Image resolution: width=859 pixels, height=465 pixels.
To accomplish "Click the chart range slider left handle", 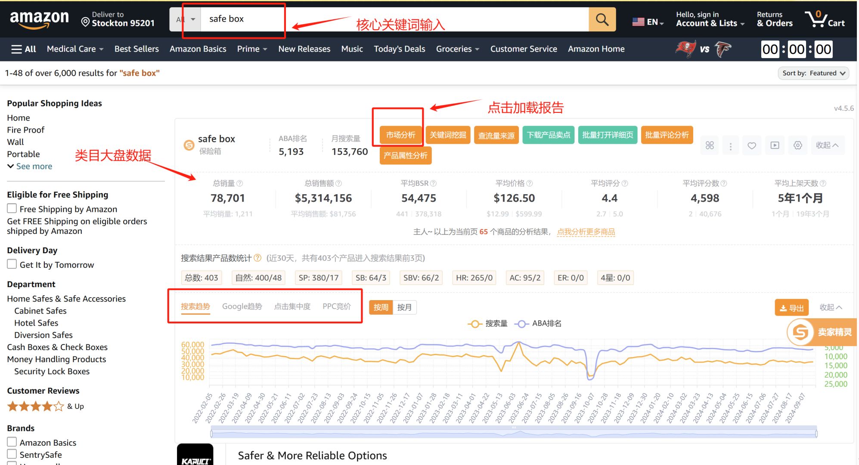I will pyautogui.click(x=211, y=434).
